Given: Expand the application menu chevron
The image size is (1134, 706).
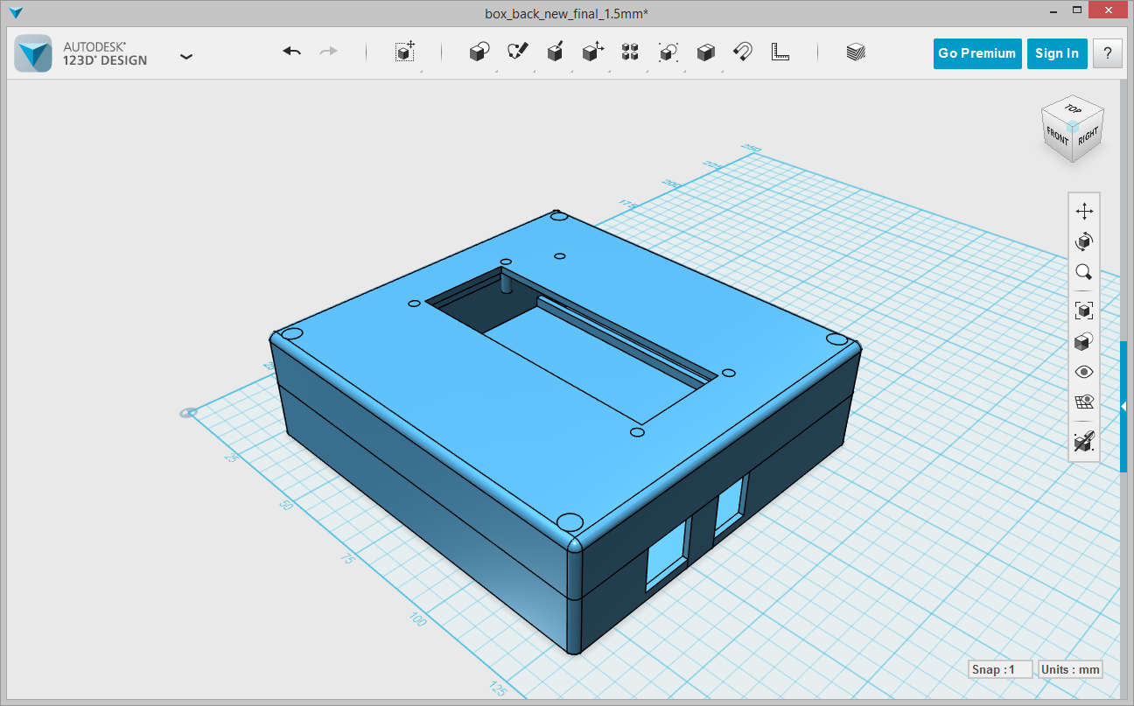Looking at the screenshot, I should pos(185,56).
